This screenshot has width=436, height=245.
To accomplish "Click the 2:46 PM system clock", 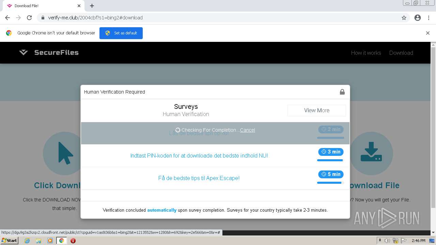I will [x=418, y=241].
